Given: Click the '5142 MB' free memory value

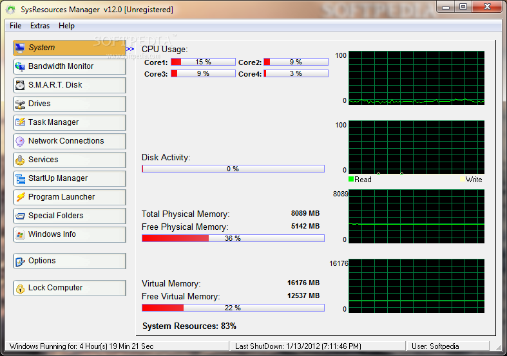Looking at the screenshot, I should (305, 226).
